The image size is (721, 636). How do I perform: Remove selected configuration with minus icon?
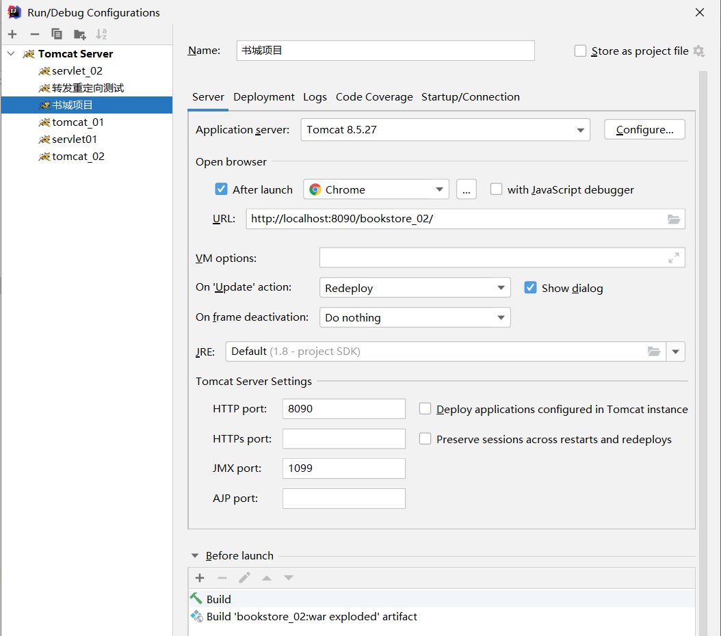coord(34,34)
